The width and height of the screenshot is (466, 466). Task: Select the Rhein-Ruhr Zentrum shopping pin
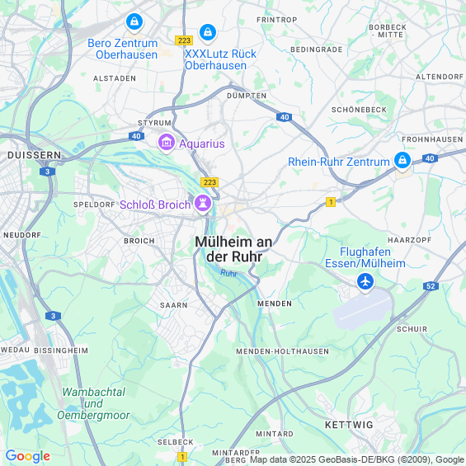point(402,161)
